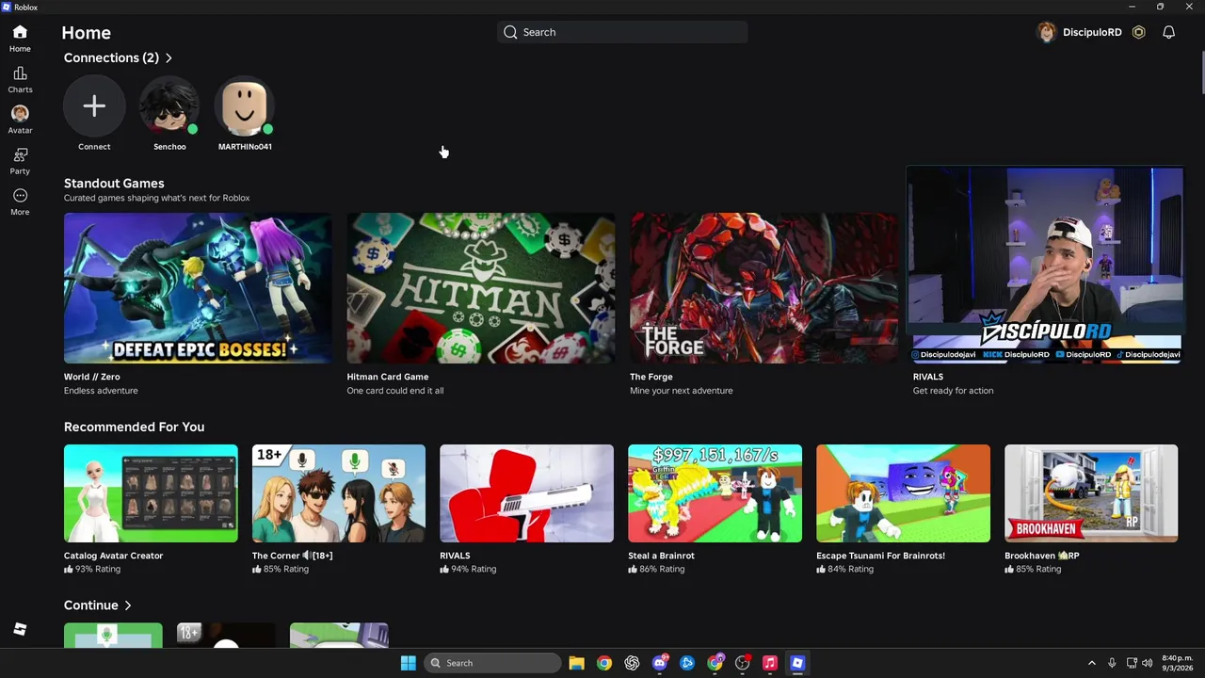The width and height of the screenshot is (1205, 678).
Task: Open the volume tray icon
Action: click(1147, 663)
